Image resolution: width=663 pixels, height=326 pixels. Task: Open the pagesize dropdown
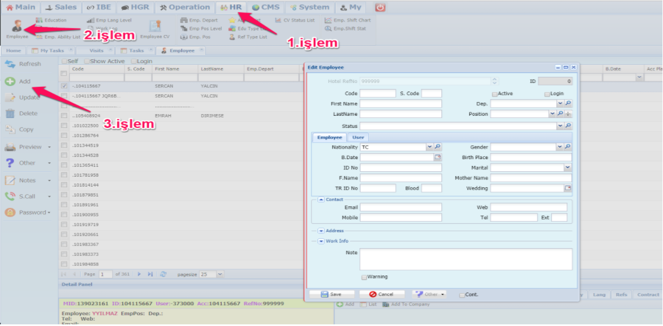click(221, 274)
